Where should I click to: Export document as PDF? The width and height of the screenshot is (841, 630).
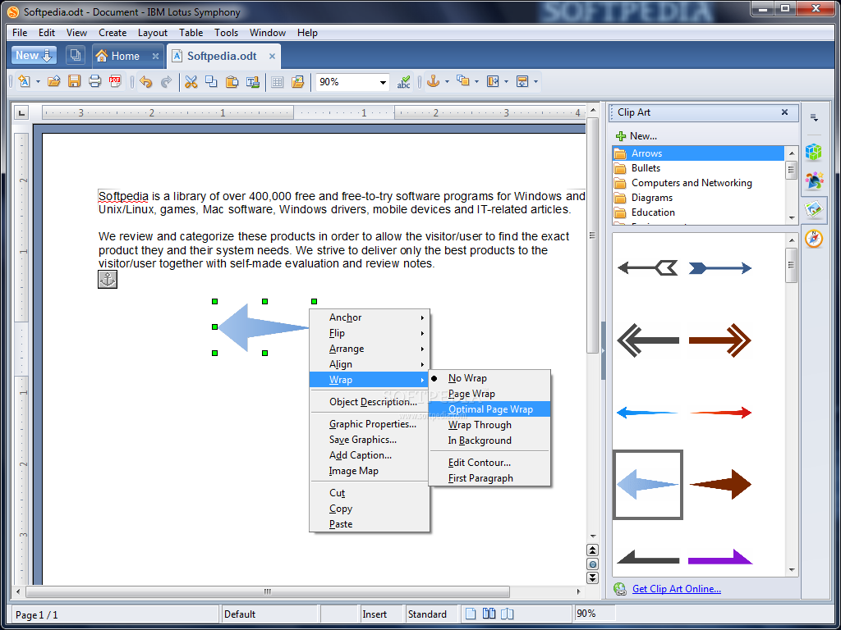click(115, 81)
